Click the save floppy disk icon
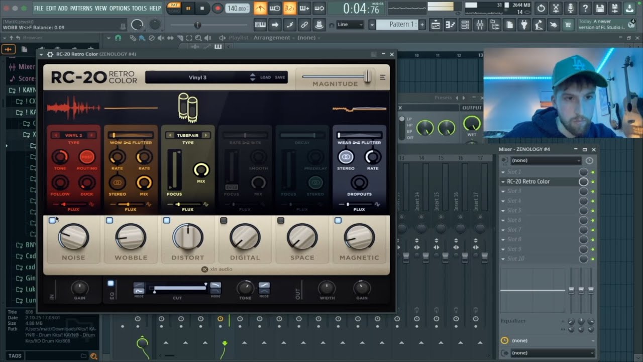 (600, 8)
